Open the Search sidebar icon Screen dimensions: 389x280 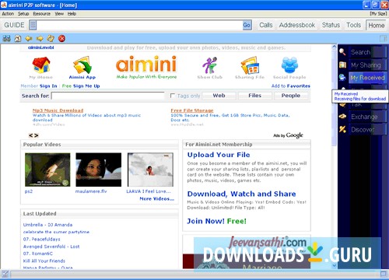pos(342,52)
